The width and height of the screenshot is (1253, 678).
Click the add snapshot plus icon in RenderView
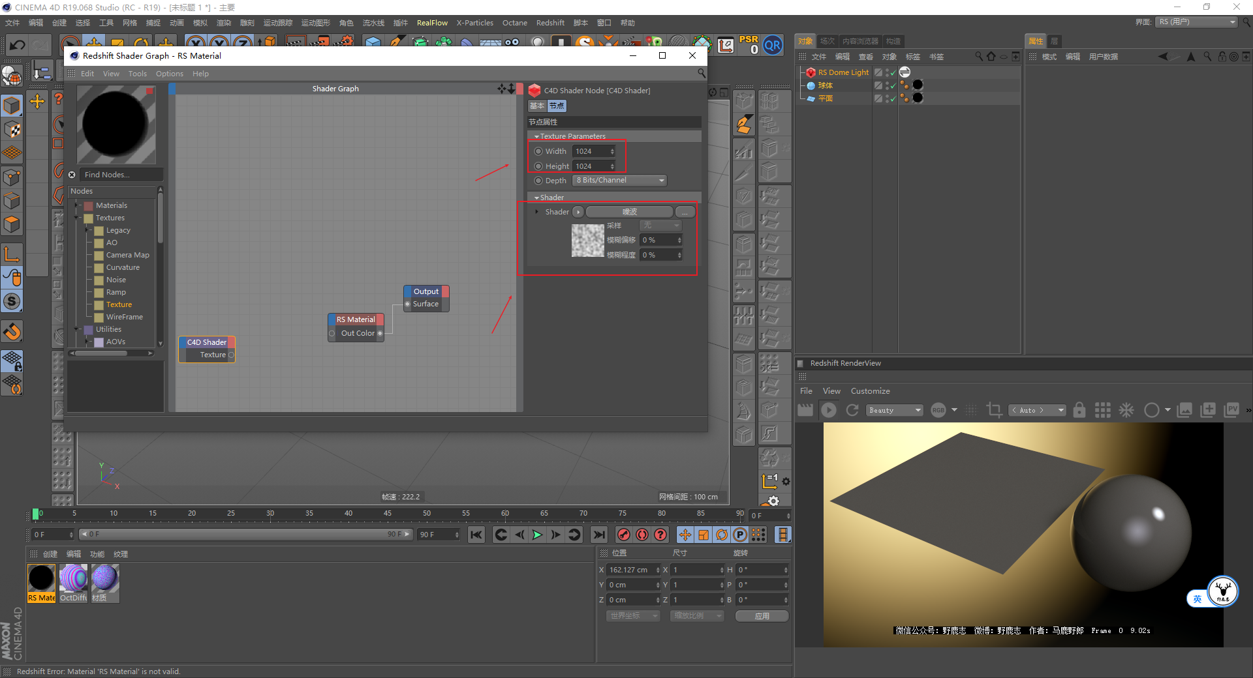(x=1208, y=410)
